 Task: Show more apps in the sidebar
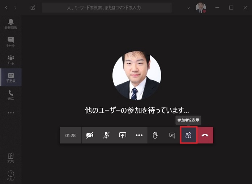click(11, 113)
